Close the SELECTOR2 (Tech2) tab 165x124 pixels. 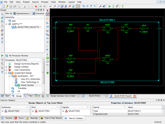click(135, 96)
